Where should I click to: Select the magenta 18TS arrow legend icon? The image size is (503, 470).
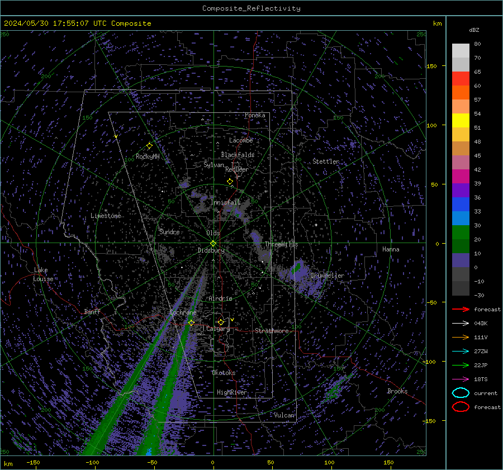pos(461,379)
